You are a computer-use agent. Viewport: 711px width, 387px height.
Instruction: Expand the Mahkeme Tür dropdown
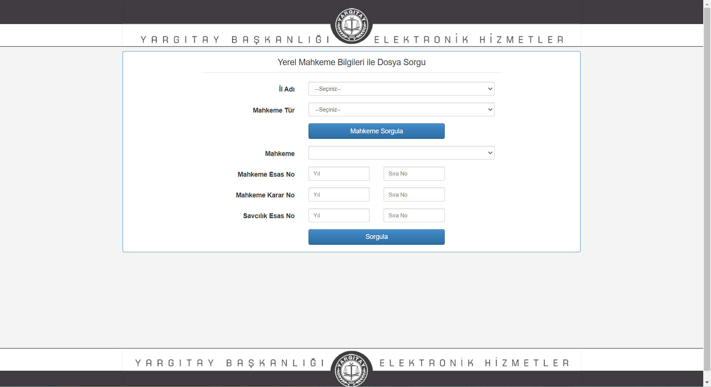point(401,110)
